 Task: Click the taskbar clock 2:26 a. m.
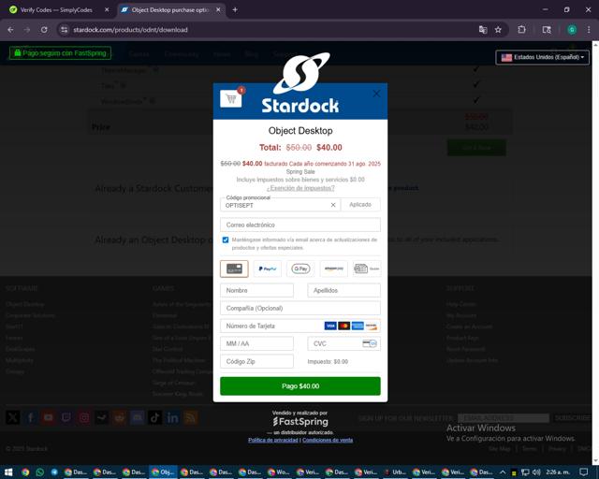pos(558,472)
